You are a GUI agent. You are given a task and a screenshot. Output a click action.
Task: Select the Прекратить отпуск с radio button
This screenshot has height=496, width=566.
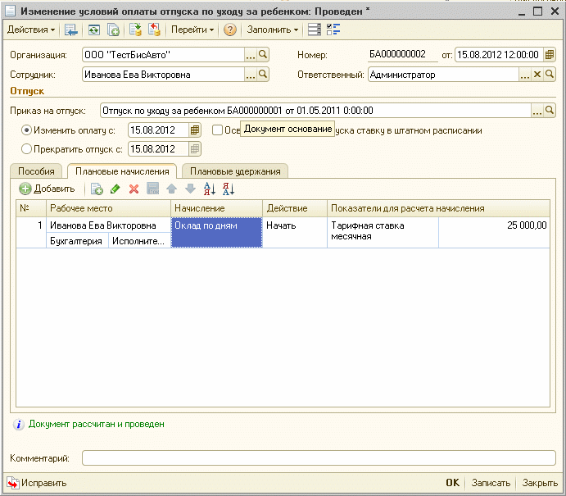point(26,149)
